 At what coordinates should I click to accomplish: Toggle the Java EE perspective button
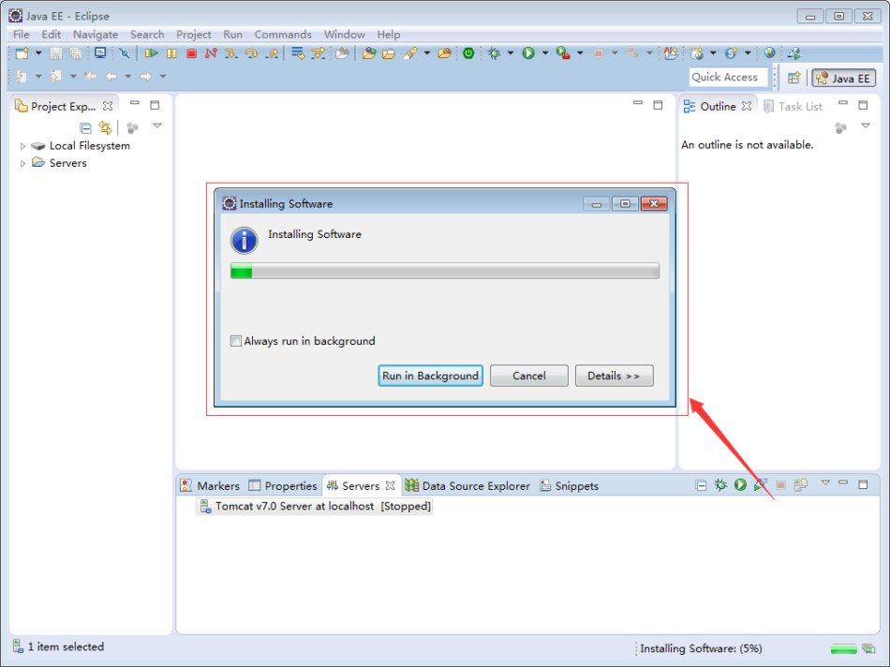[843, 78]
